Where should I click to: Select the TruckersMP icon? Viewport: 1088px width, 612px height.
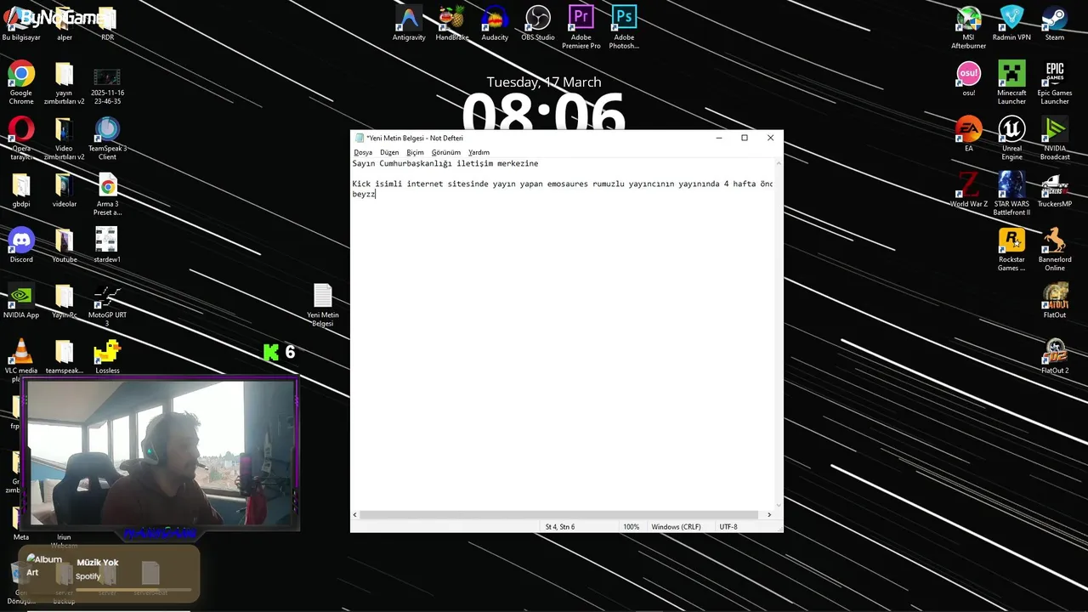[x=1055, y=189]
